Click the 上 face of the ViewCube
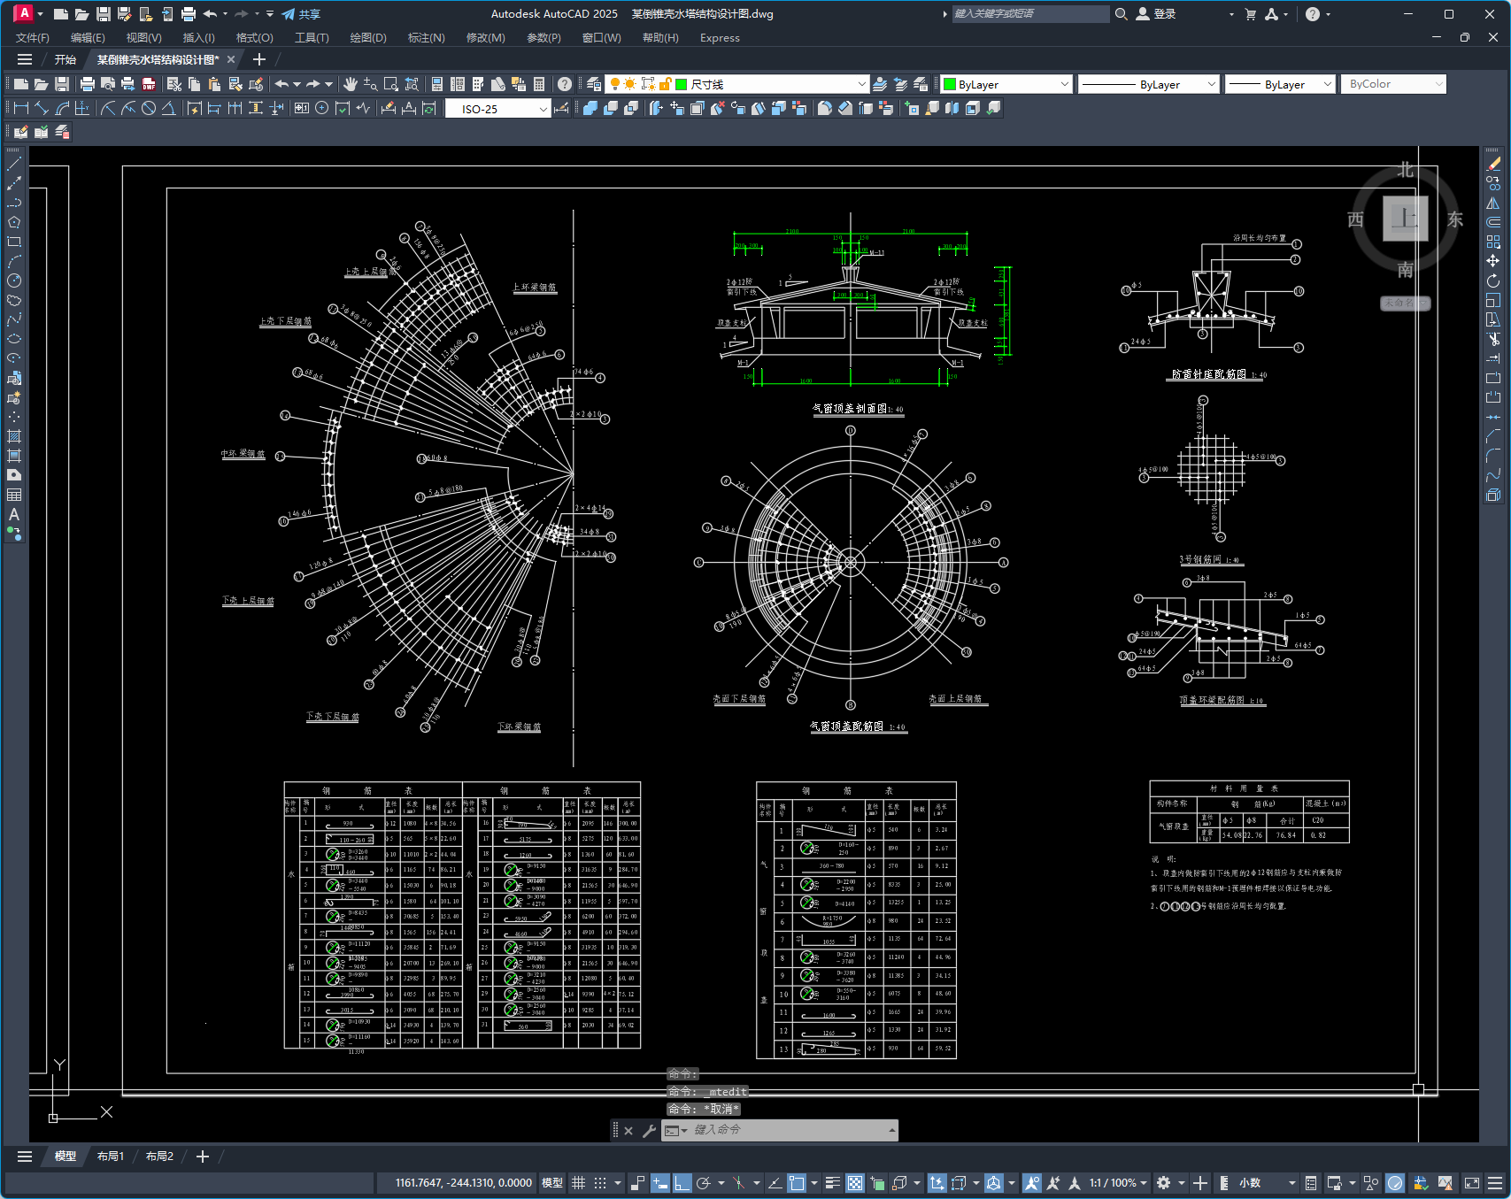Image resolution: width=1511 pixels, height=1199 pixels. click(1405, 218)
